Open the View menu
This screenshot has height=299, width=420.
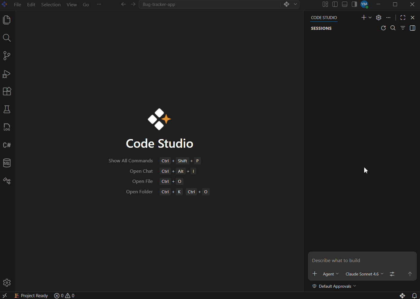tap(72, 4)
